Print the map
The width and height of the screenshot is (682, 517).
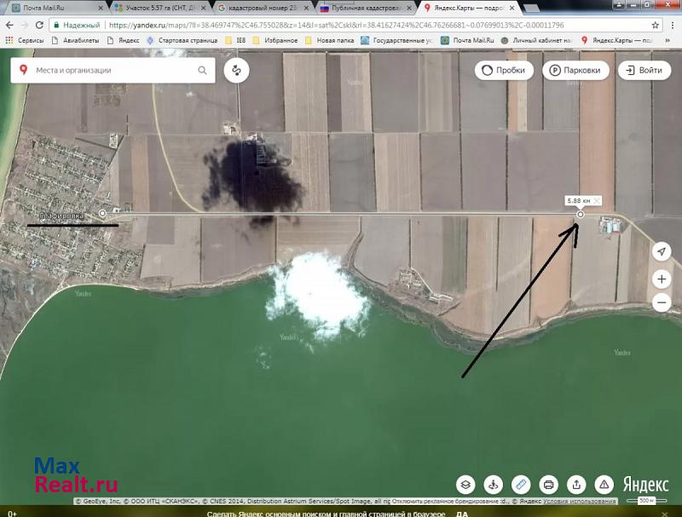549,485
